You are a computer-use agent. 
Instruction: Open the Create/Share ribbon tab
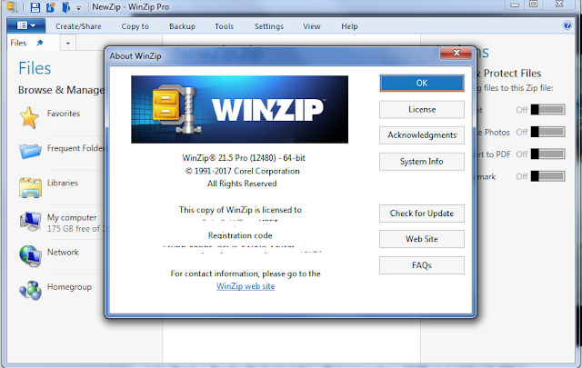pyautogui.click(x=78, y=26)
